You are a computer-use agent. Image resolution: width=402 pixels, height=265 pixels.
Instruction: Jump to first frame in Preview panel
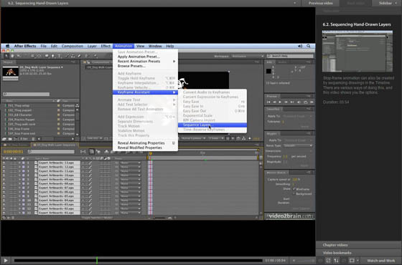tap(268, 102)
